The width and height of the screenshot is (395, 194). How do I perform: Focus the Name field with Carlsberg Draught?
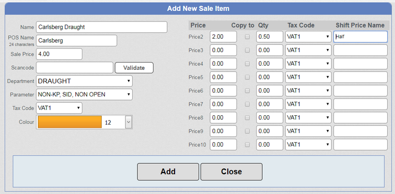click(x=101, y=27)
